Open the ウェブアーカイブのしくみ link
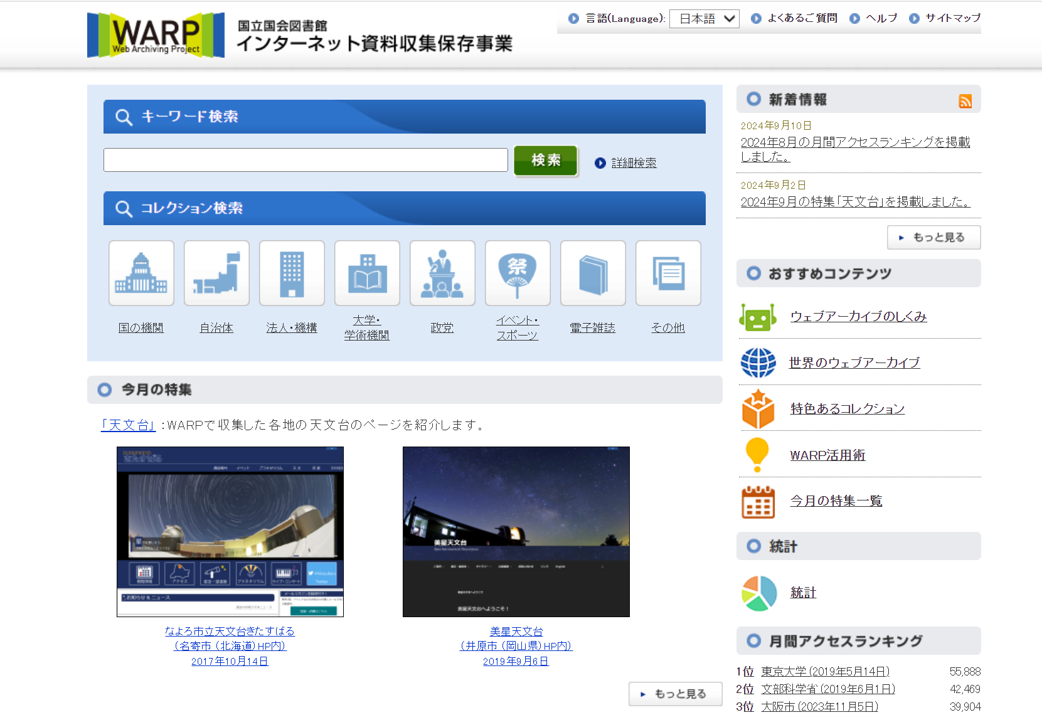Viewport: 1042px width, 715px height. pos(858,317)
